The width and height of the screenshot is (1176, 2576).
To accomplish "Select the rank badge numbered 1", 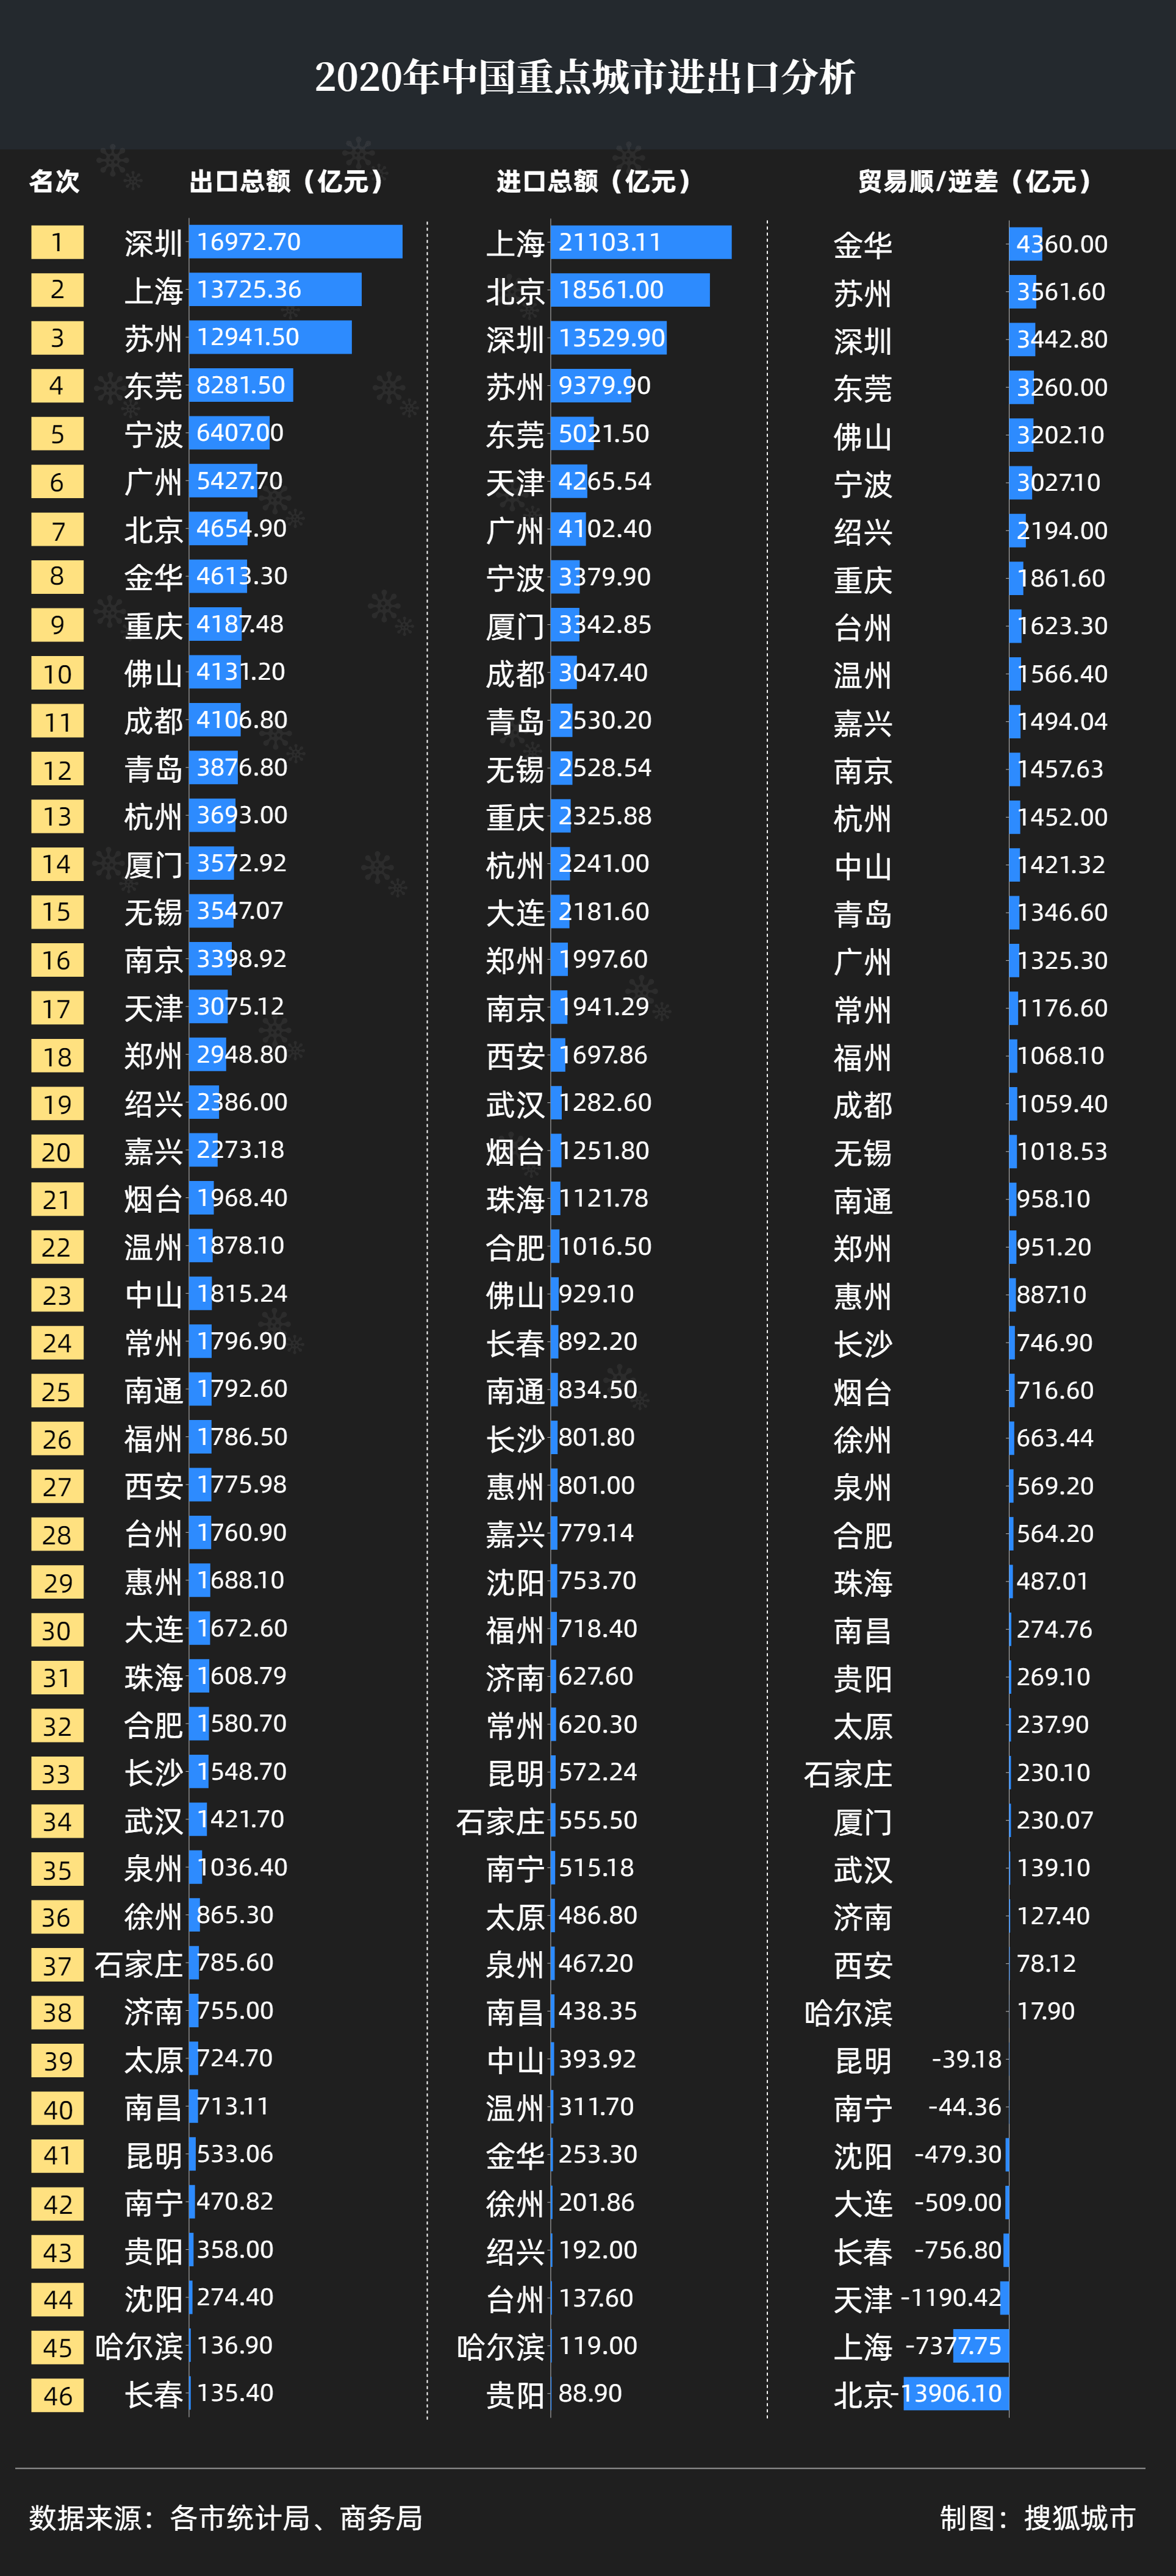I will click(57, 242).
